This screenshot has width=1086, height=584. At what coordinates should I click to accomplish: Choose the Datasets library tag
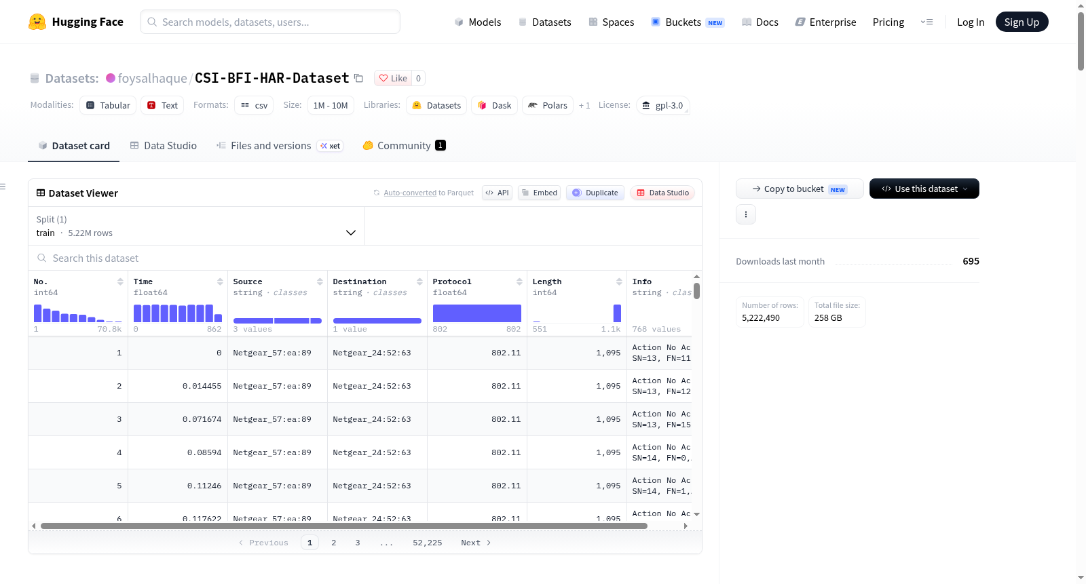(x=436, y=105)
